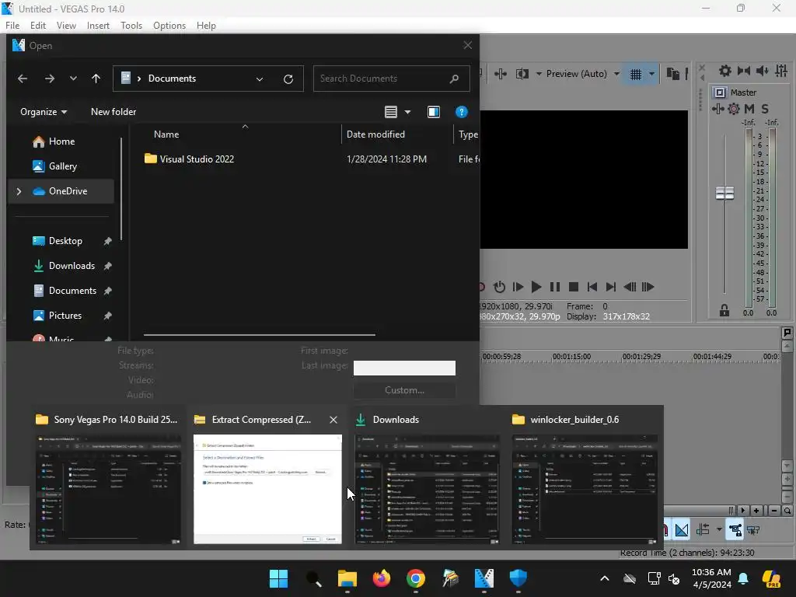Click Ignore Event Grouping icon
796x597 pixels.
[753, 530]
